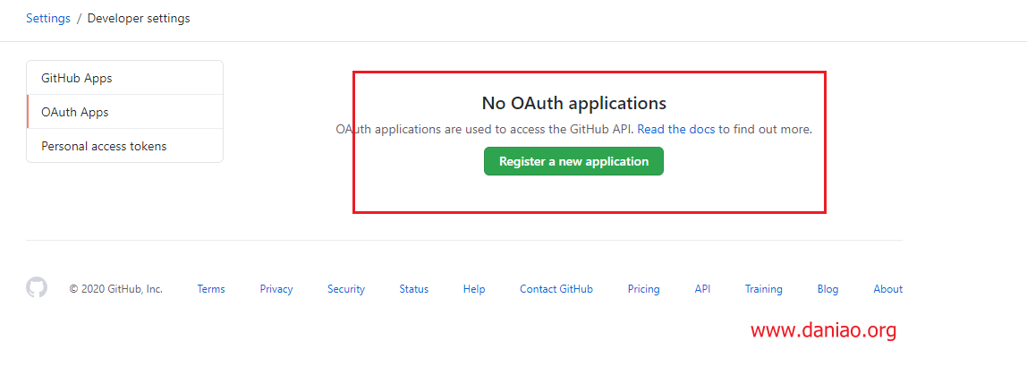Click the Contact GitHub link
The height and width of the screenshot is (375, 1027).
556,289
